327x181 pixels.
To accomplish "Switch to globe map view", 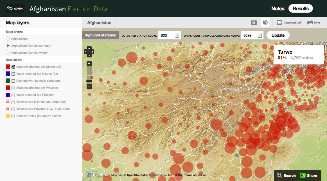I will coord(265,22).
